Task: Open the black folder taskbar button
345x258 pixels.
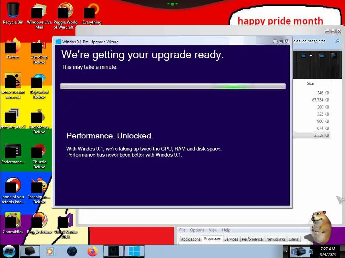Action: pos(30,251)
